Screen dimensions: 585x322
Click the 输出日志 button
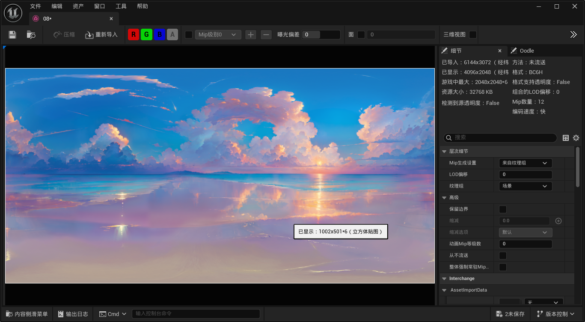click(73, 314)
